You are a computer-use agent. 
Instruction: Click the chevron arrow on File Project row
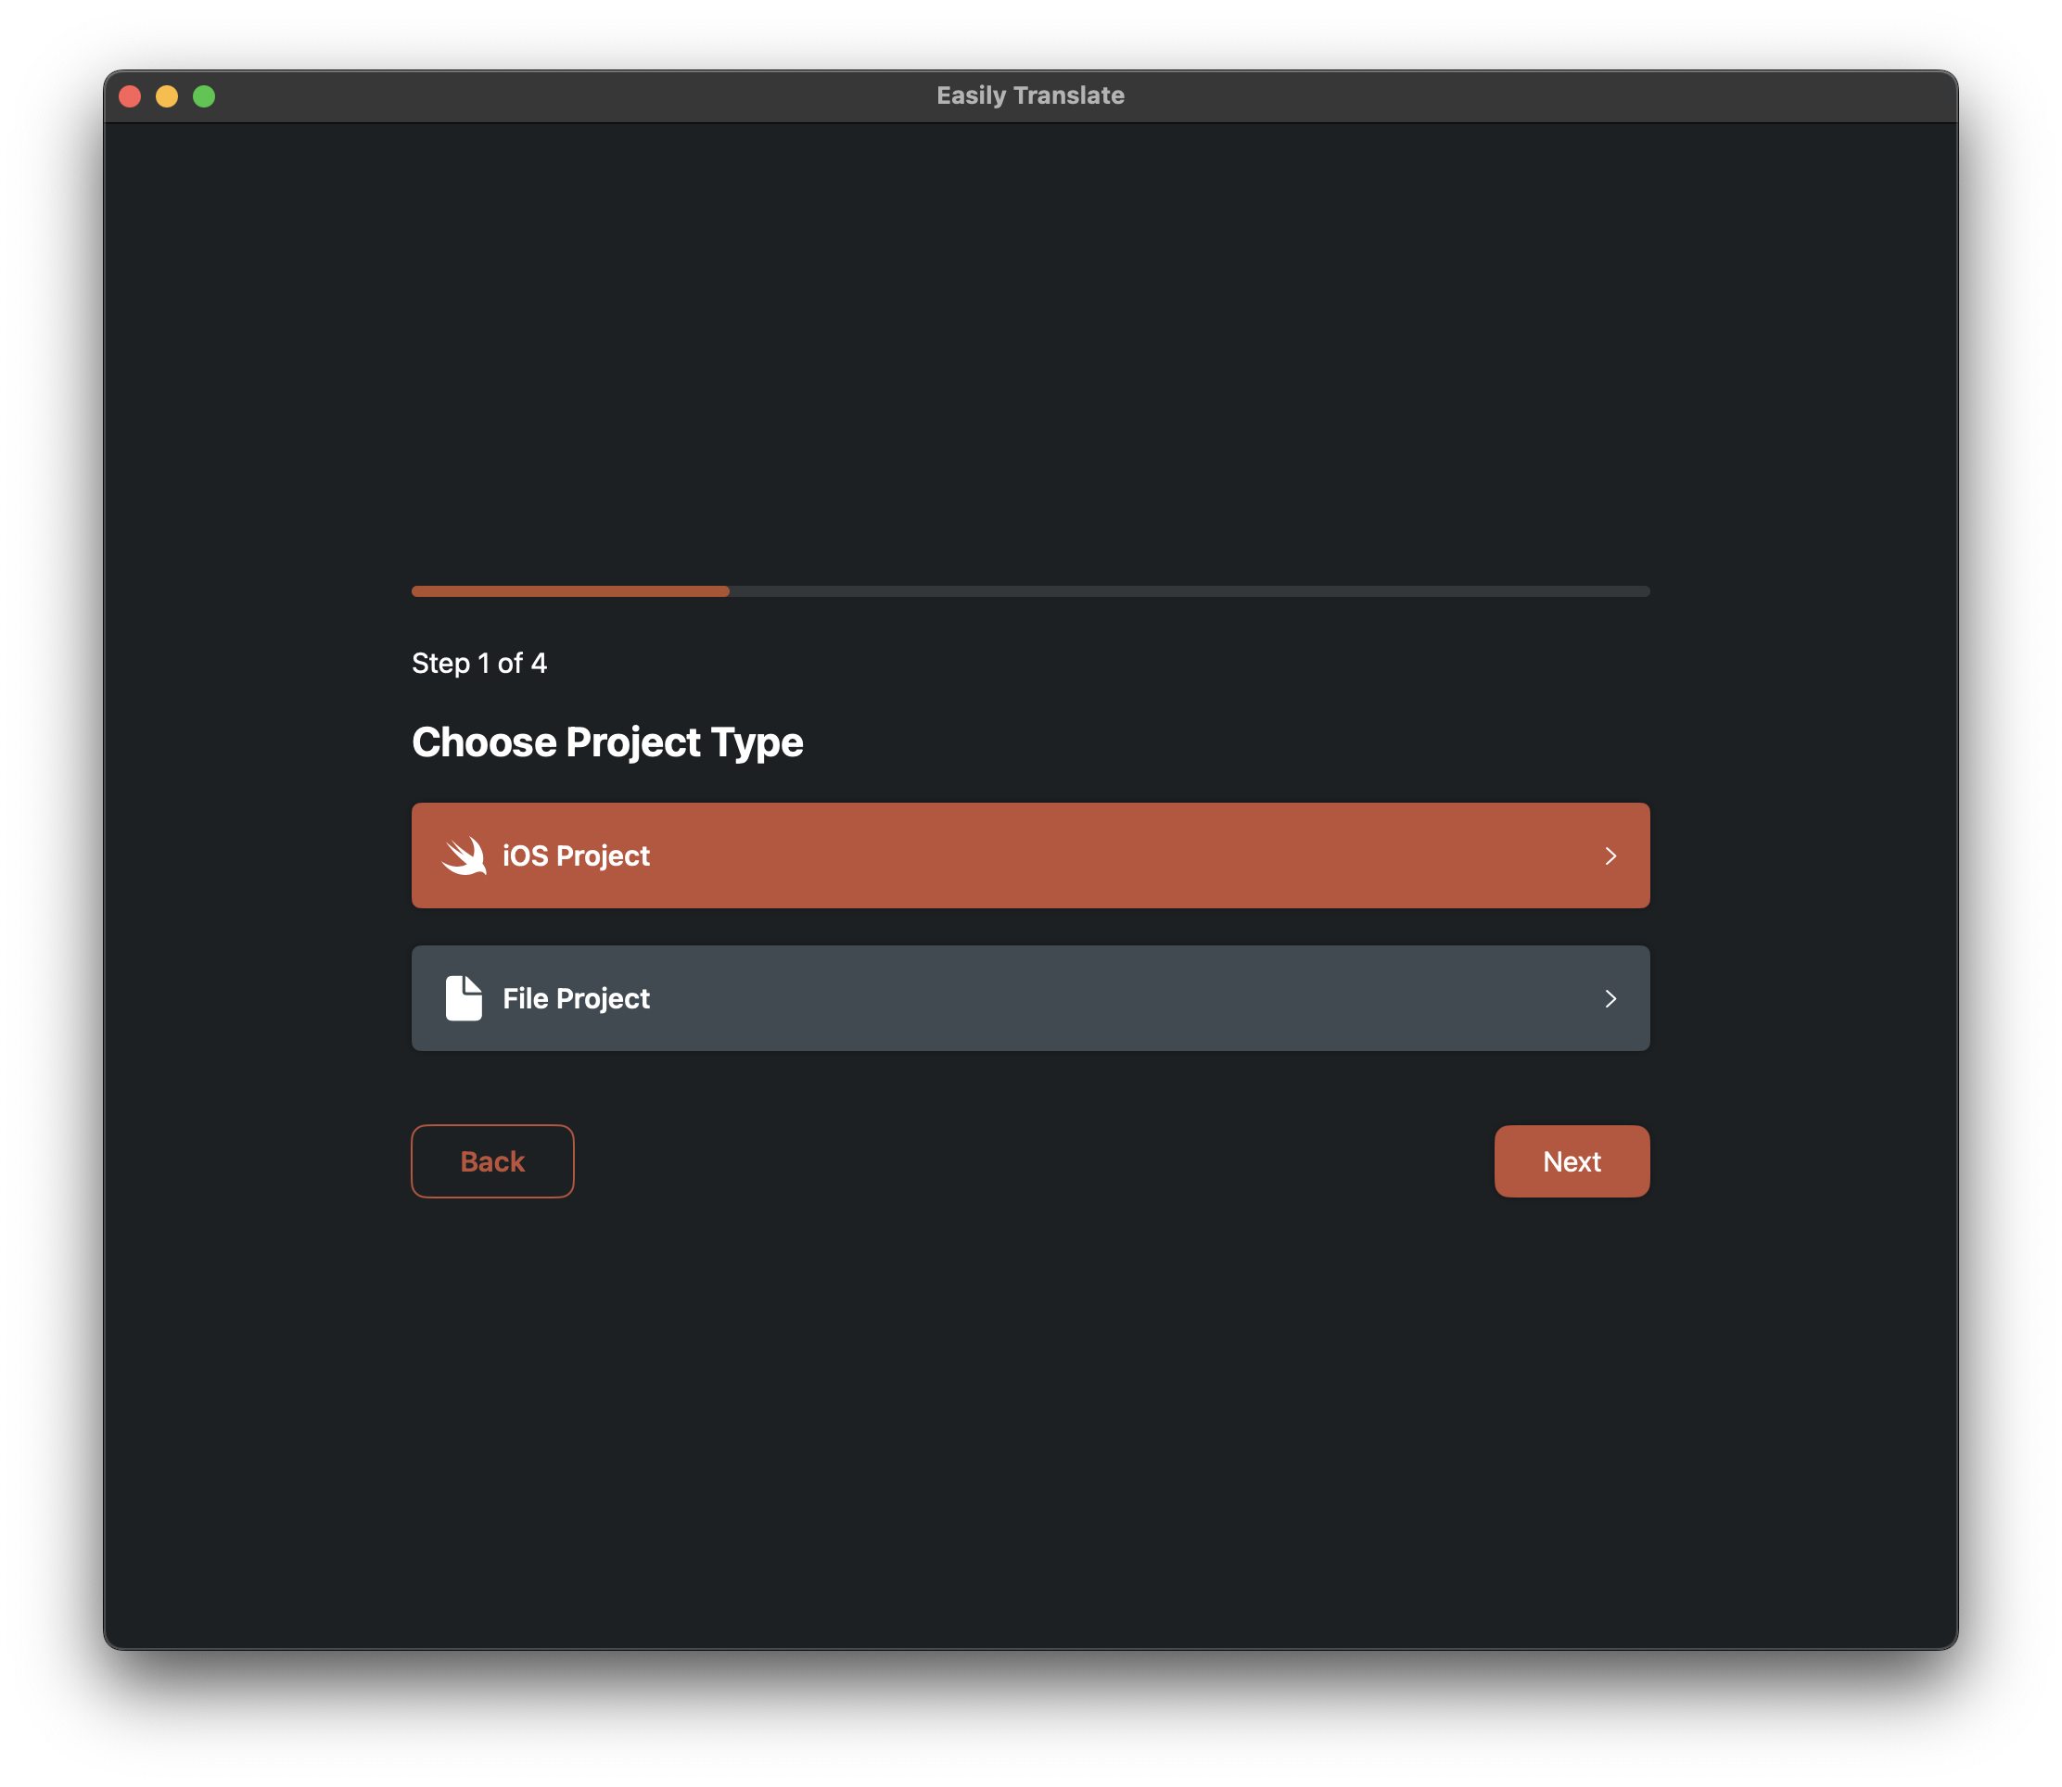point(1610,998)
